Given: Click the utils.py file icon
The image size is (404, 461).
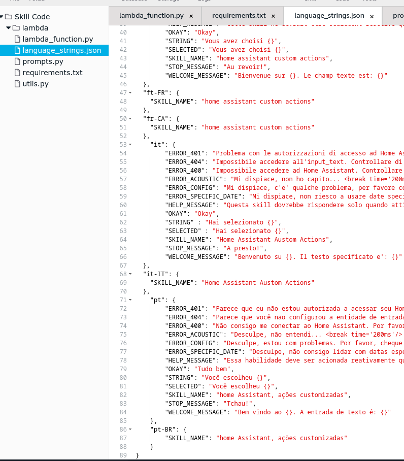Looking at the screenshot, I should [18, 84].
